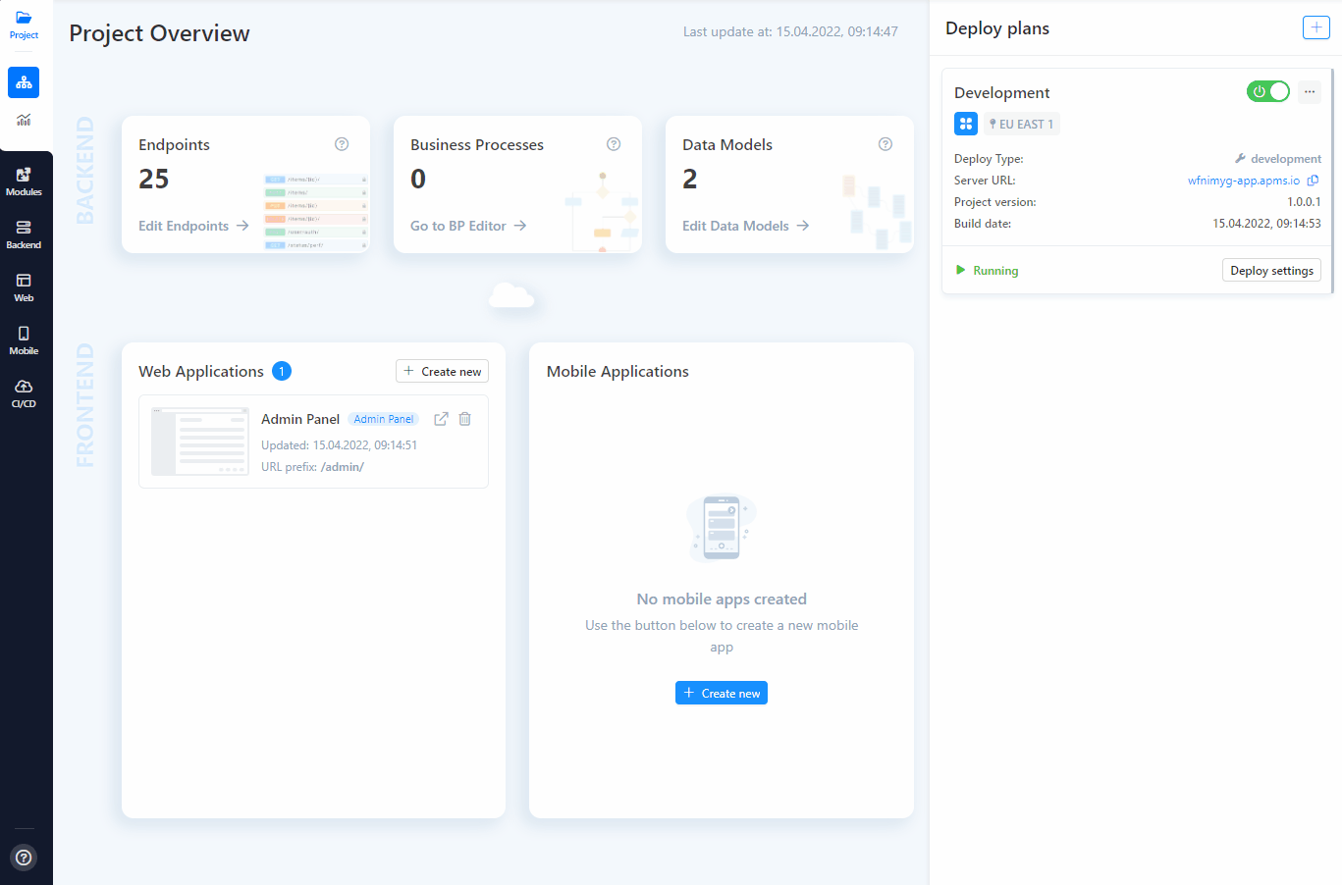Click Deploy settings button

coord(1271,270)
